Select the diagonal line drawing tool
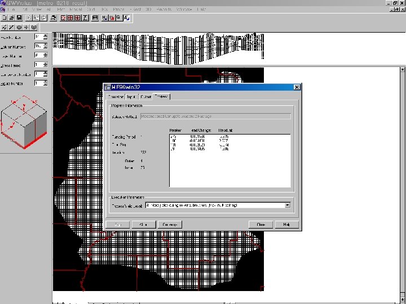 [x=12, y=27]
